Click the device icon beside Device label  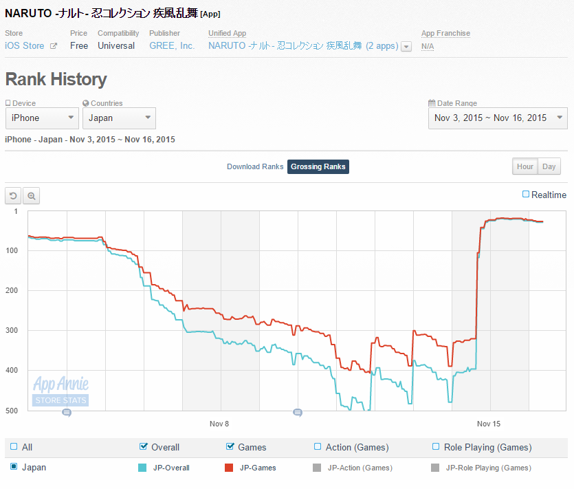[x=8, y=103]
